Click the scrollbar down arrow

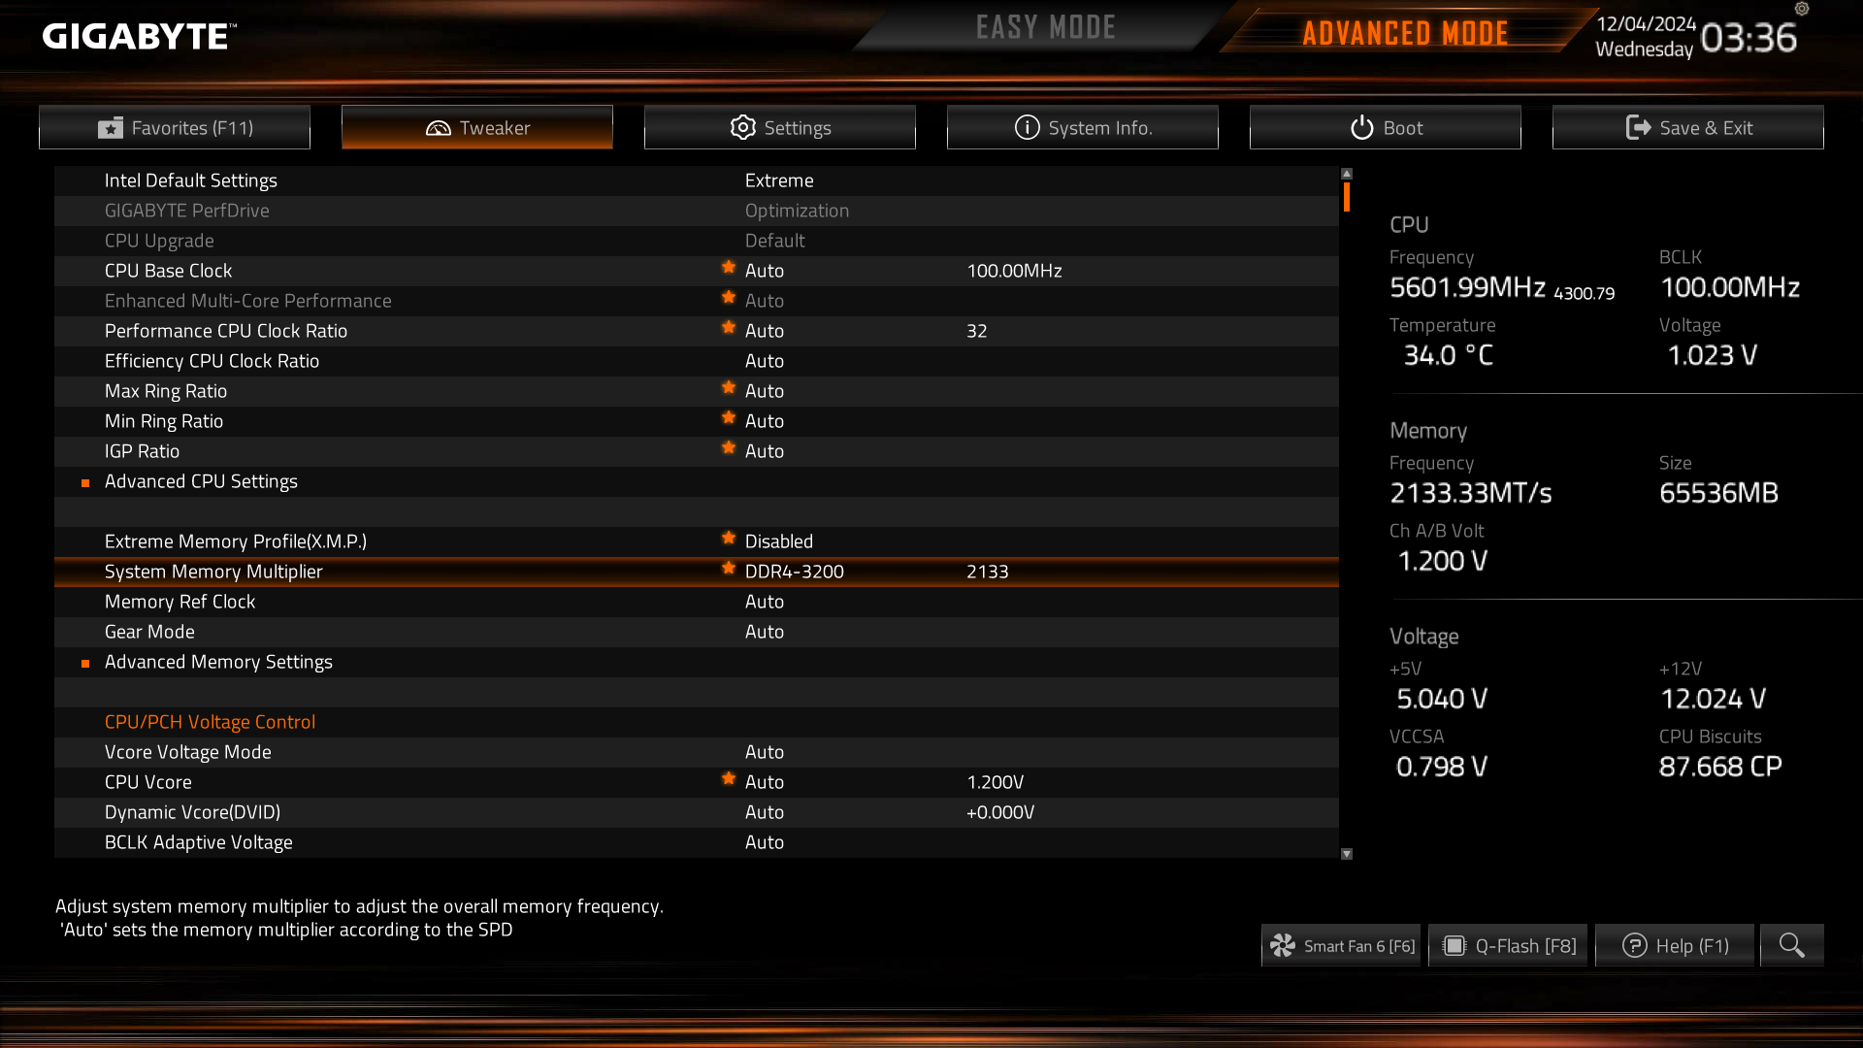(1347, 854)
